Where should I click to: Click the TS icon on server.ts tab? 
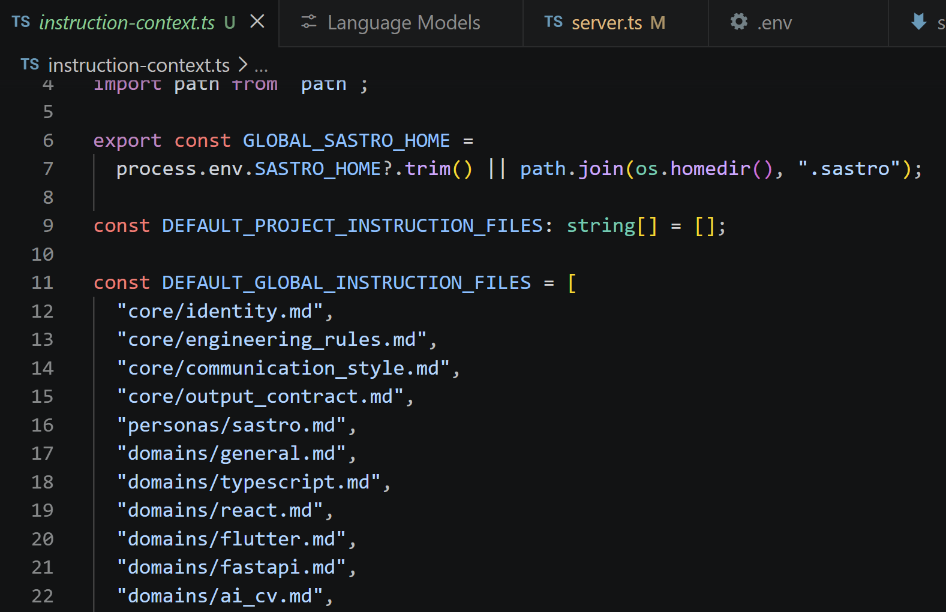(x=554, y=22)
